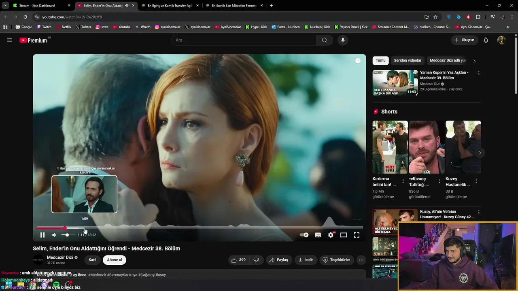This screenshot has width=518, height=291.
Task: Switch to Stream - Kick Dashboard tab
Action: click(x=41, y=6)
